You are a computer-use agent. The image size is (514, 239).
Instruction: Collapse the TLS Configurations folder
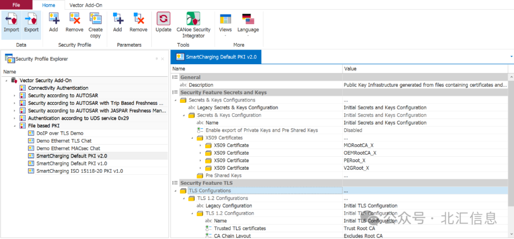coord(175,190)
